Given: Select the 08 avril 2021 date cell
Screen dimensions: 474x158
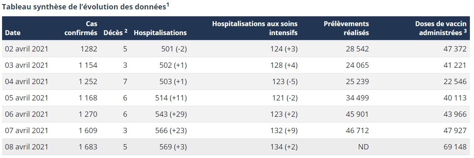Looking at the screenshot, I should coord(27,147).
